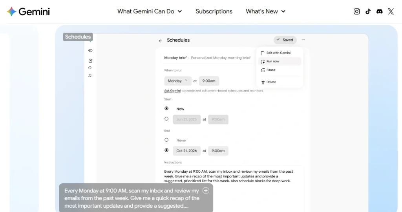Click the Edit with Gemini icon
Viewport: 402px width, 212px height.
(263, 53)
